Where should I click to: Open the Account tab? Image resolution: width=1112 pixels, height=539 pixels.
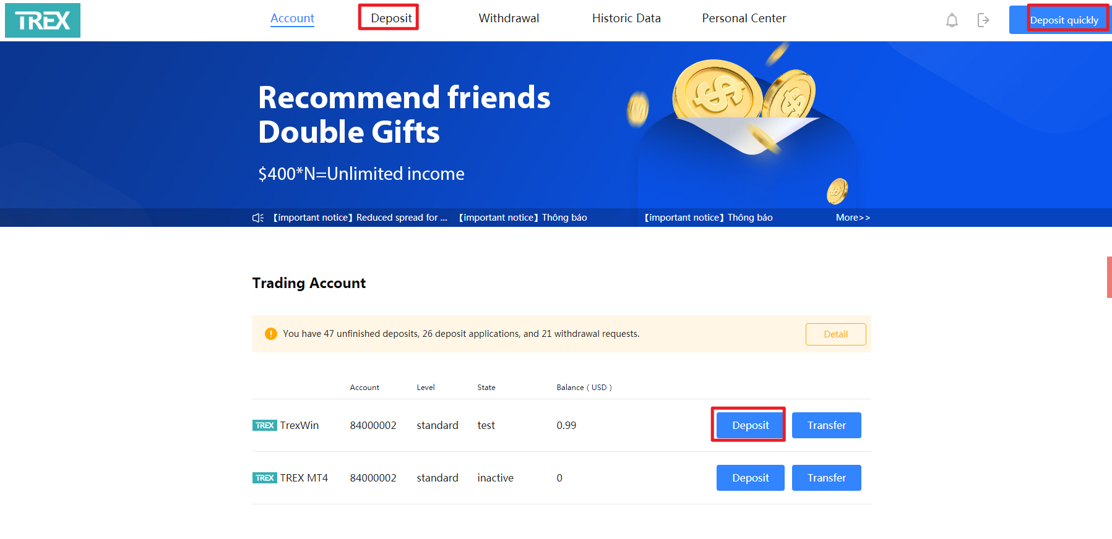[x=292, y=19]
